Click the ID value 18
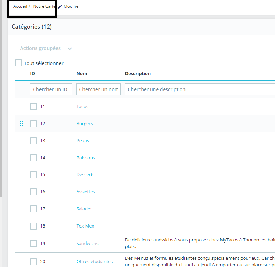The width and height of the screenshot is (275, 267). [43, 226]
